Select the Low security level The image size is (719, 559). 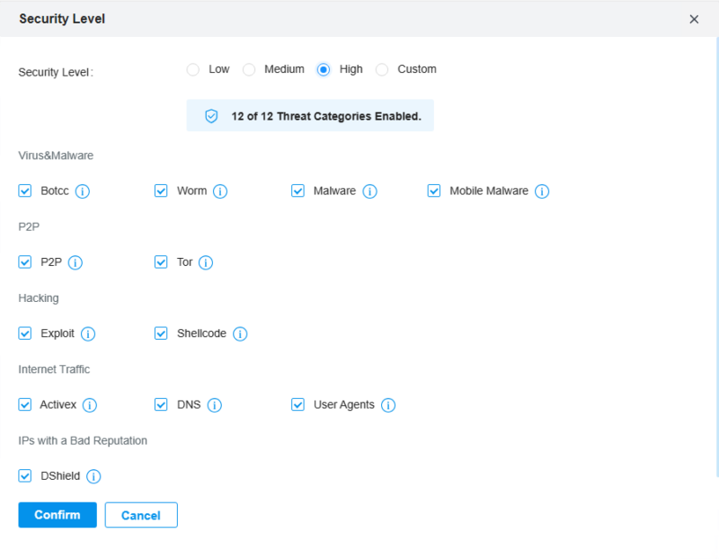[193, 68]
